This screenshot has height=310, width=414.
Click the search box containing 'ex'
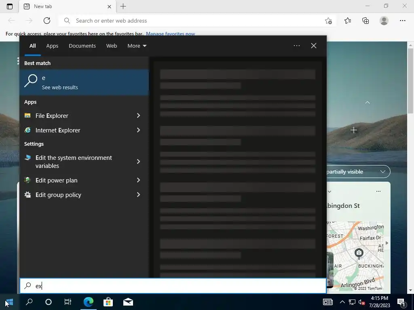pos(173,286)
